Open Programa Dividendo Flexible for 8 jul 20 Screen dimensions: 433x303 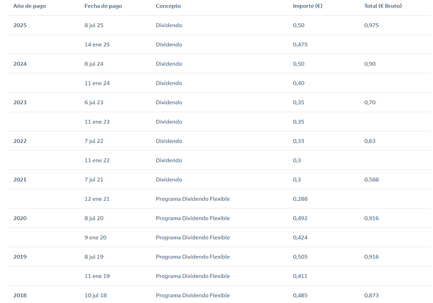click(193, 218)
